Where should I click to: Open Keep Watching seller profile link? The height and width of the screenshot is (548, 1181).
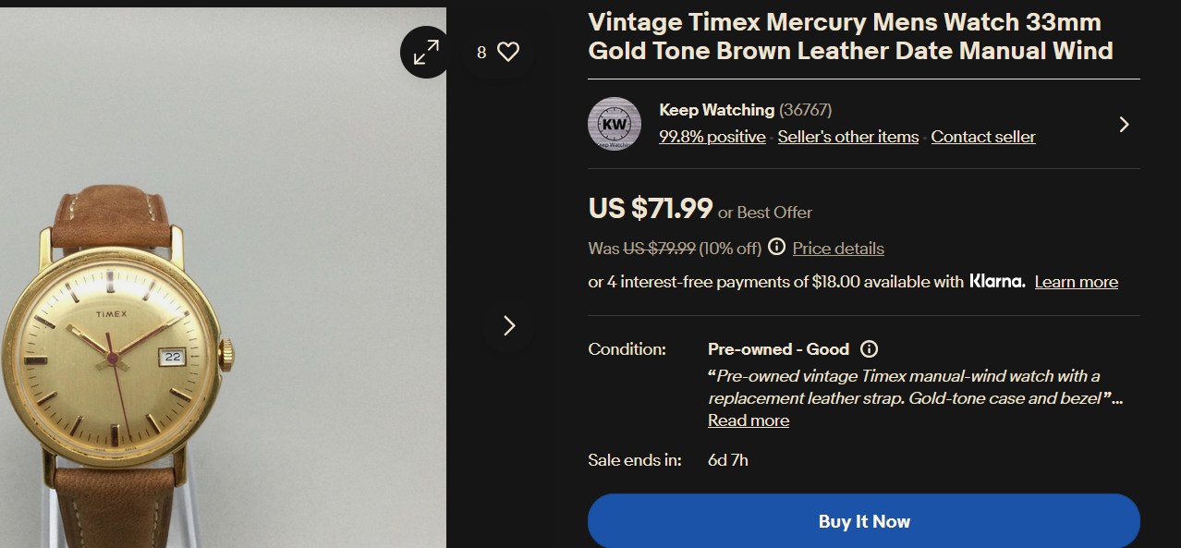(x=716, y=110)
